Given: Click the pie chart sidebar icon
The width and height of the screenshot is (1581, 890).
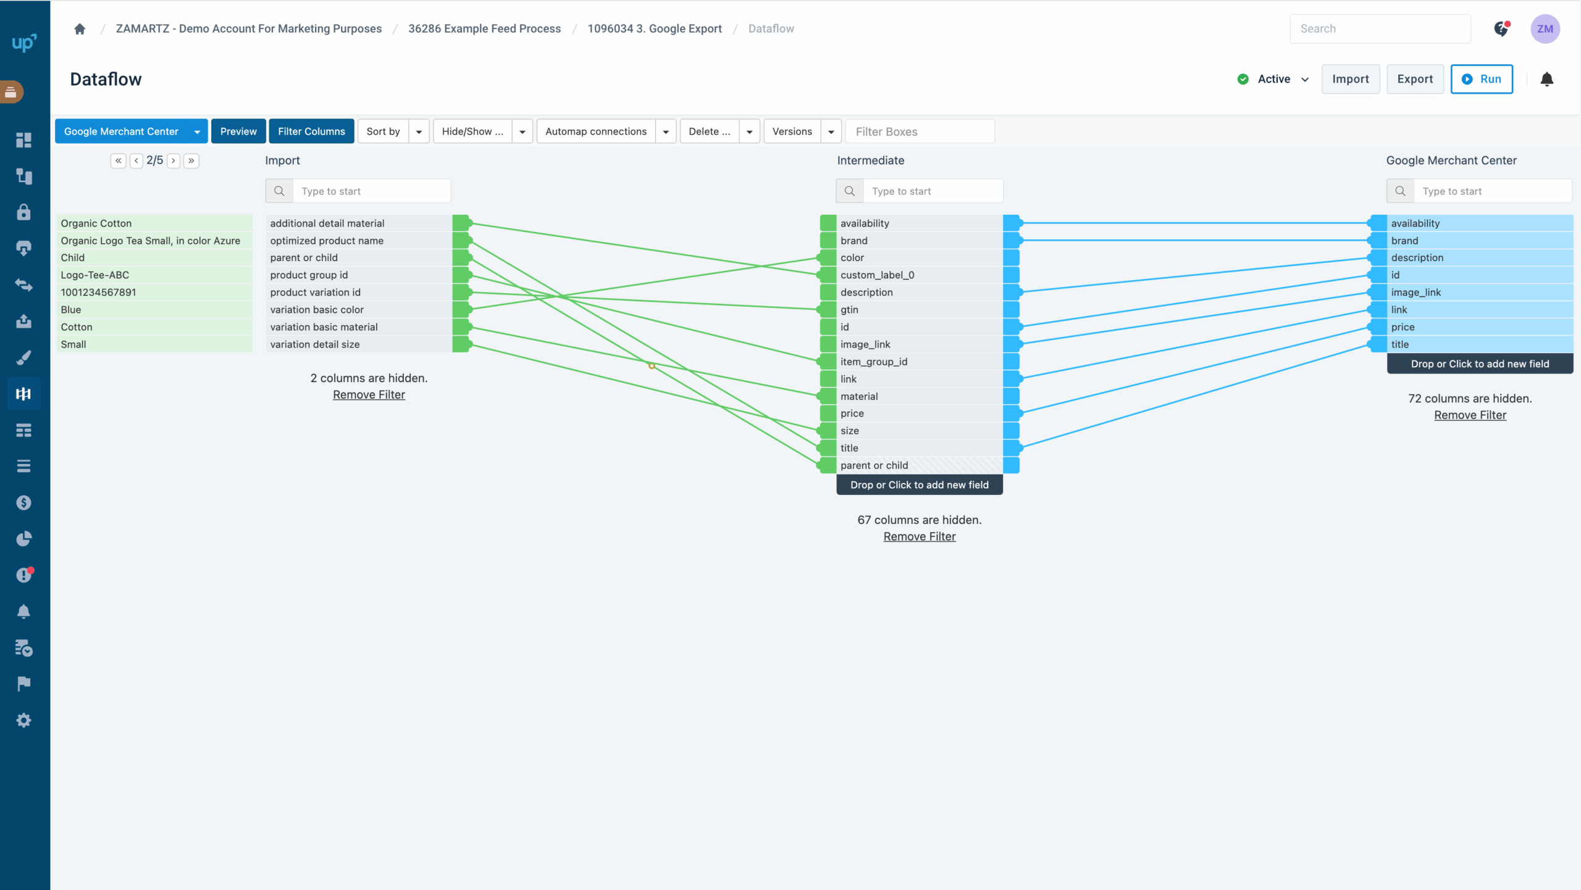Looking at the screenshot, I should [x=23, y=539].
